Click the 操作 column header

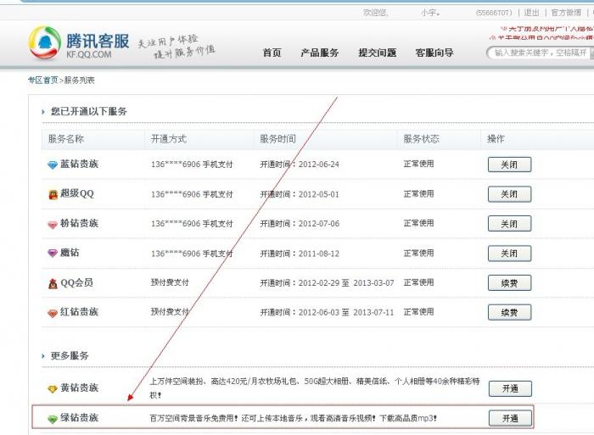click(x=496, y=139)
